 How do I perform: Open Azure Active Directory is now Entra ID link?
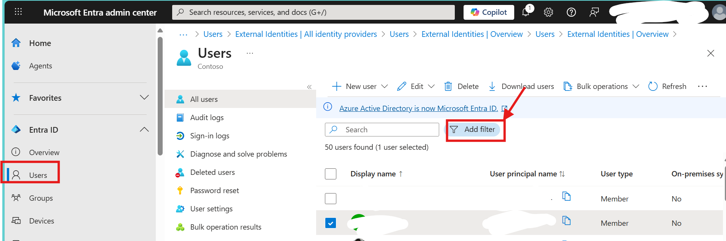tap(419, 108)
